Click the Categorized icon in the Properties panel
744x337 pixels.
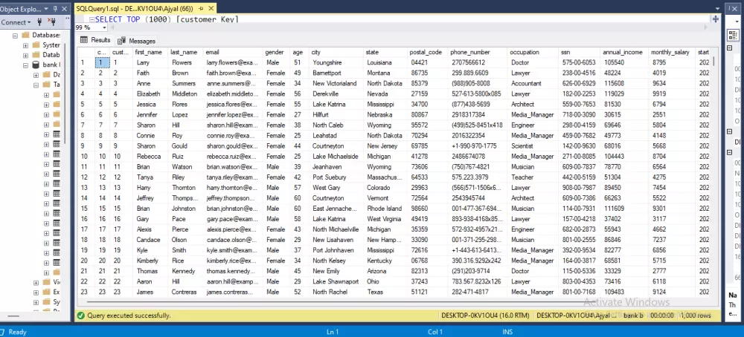733,35
